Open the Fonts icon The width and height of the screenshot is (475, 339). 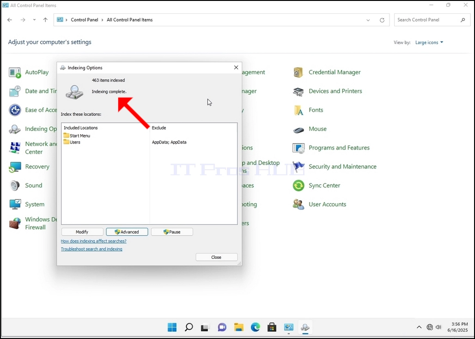tap(298, 110)
